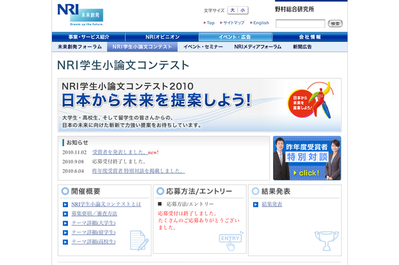399x265 pixels.
Task: Open the テーマ詳細(留学生) link
Action: coord(94,233)
